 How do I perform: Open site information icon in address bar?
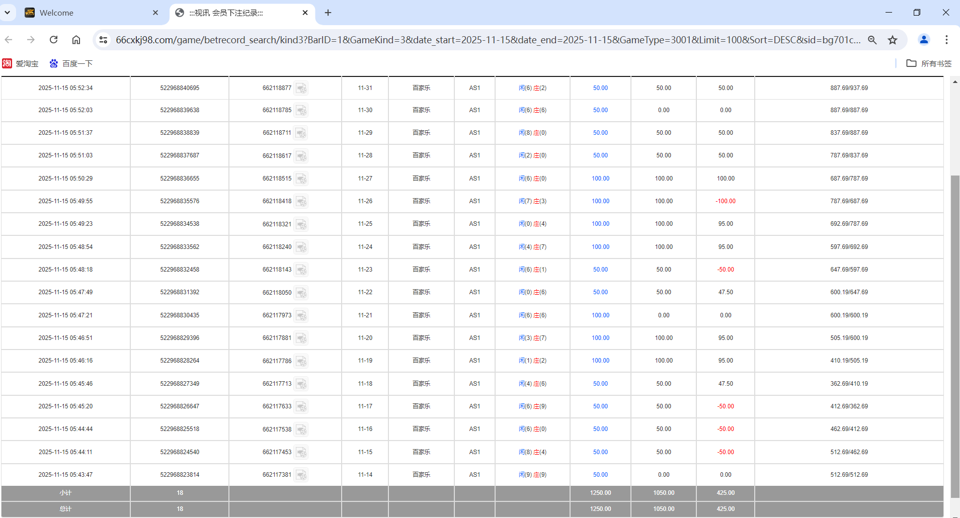(x=103, y=40)
